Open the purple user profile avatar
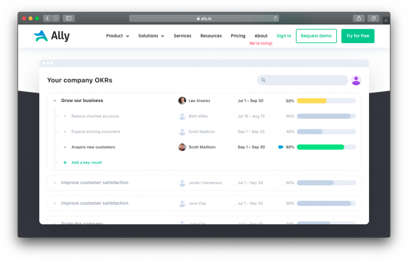Viewport: 408px width, 261px height. pos(356,80)
